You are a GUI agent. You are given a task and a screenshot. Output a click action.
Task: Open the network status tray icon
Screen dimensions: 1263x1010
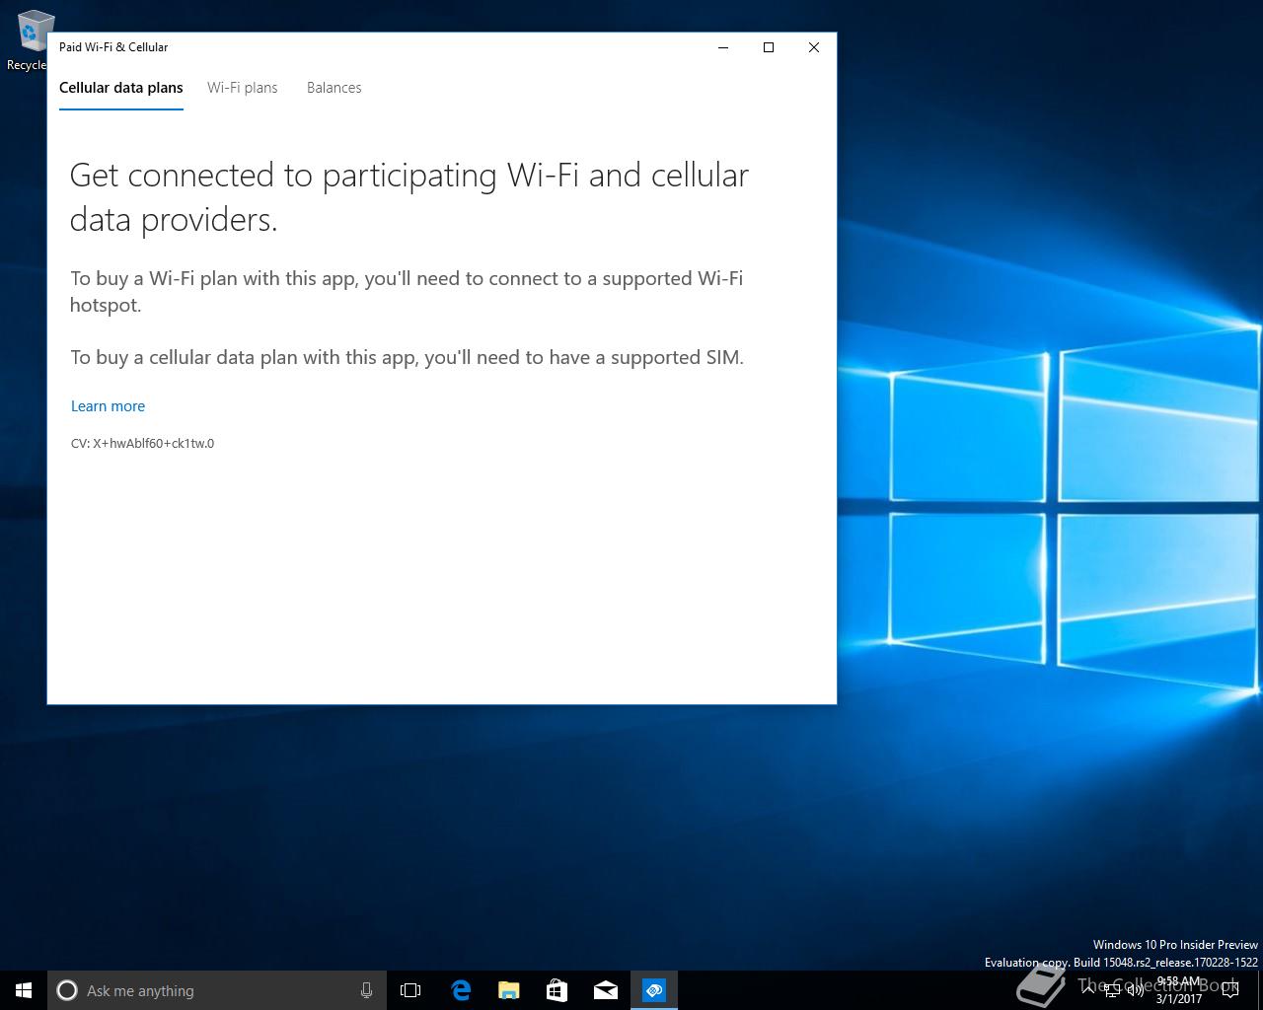click(x=1112, y=990)
